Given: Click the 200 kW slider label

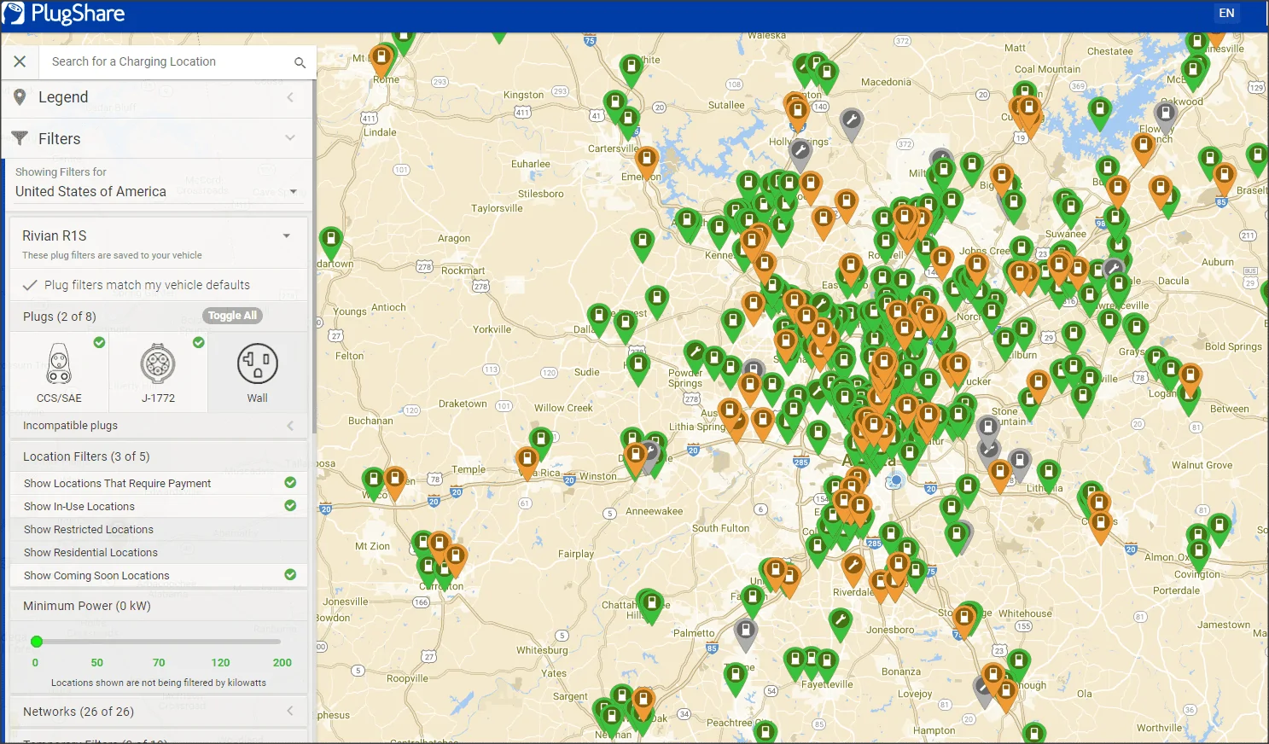Looking at the screenshot, I should pos(282,662).
